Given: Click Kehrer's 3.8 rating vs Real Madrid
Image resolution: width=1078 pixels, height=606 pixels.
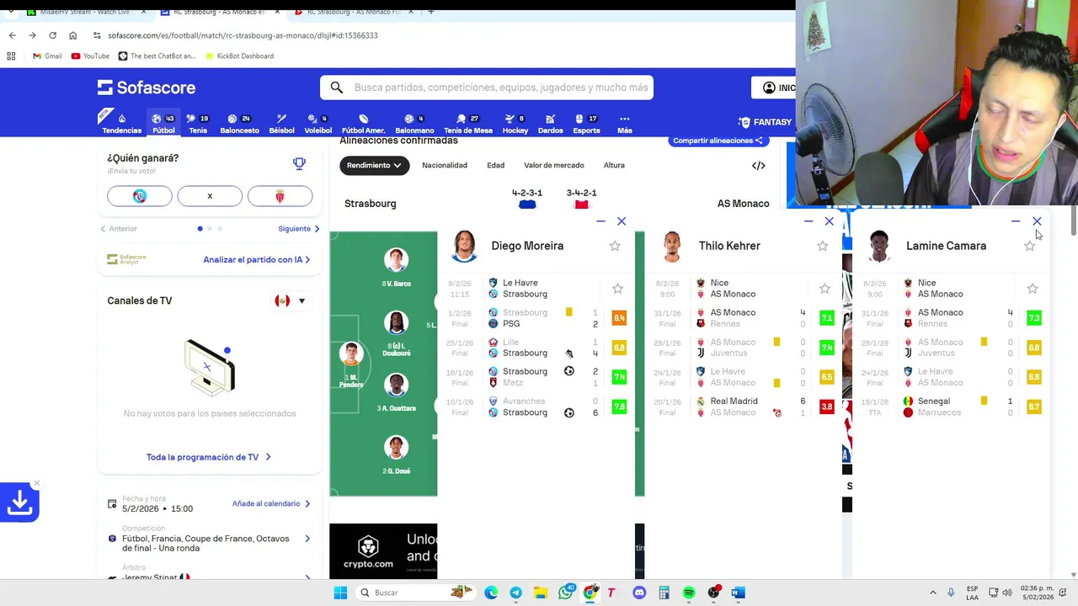Looking at the screenshot, I should 826,407.
